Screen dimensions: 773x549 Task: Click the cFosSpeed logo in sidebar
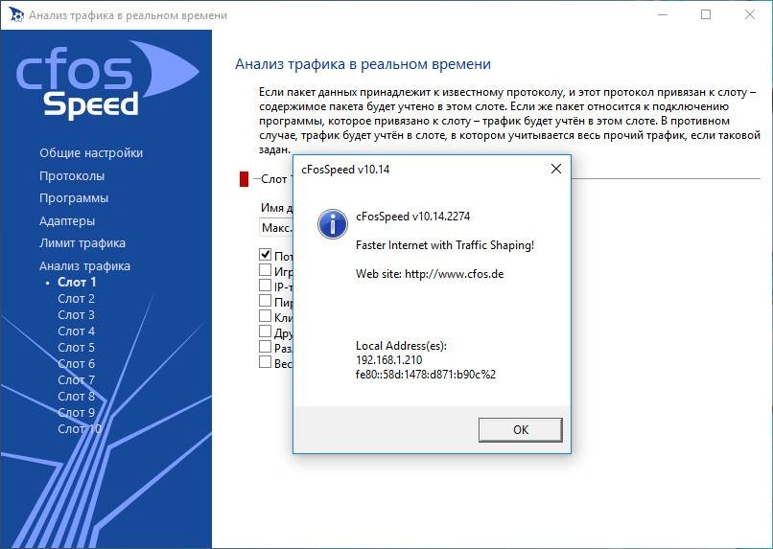(x=107, y=79)
